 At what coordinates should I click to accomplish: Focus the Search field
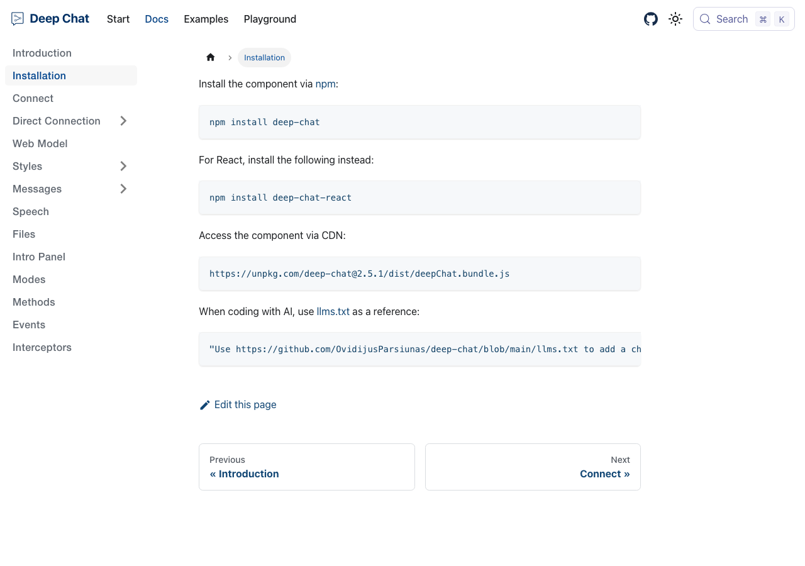pyautogui.click(x=744, y=19)
